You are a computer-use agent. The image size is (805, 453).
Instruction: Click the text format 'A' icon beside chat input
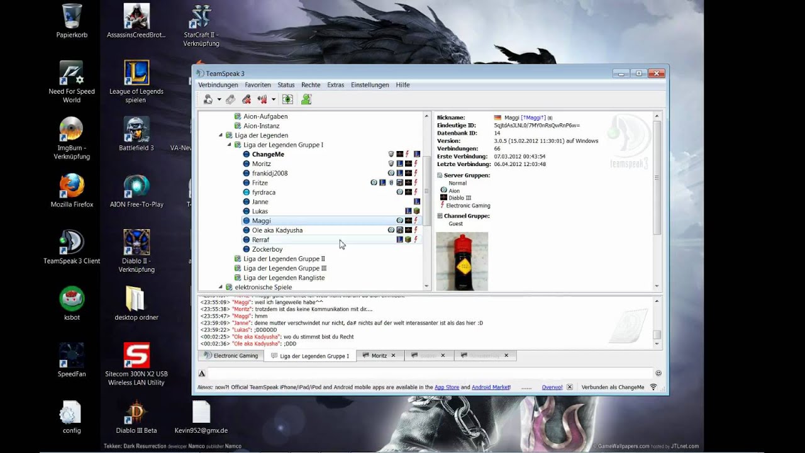(202, 374)
